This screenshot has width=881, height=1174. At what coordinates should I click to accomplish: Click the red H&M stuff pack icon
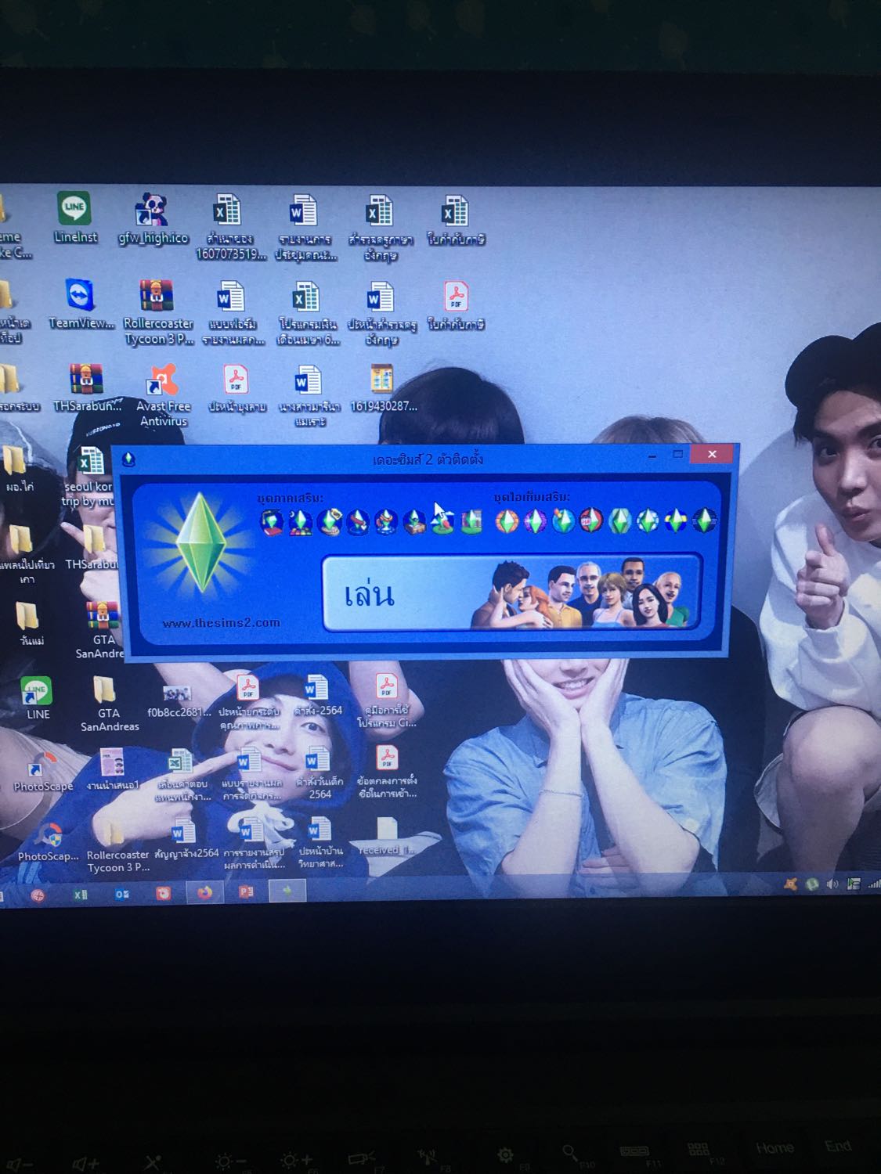pyautogui.click(x=591, y=520)
